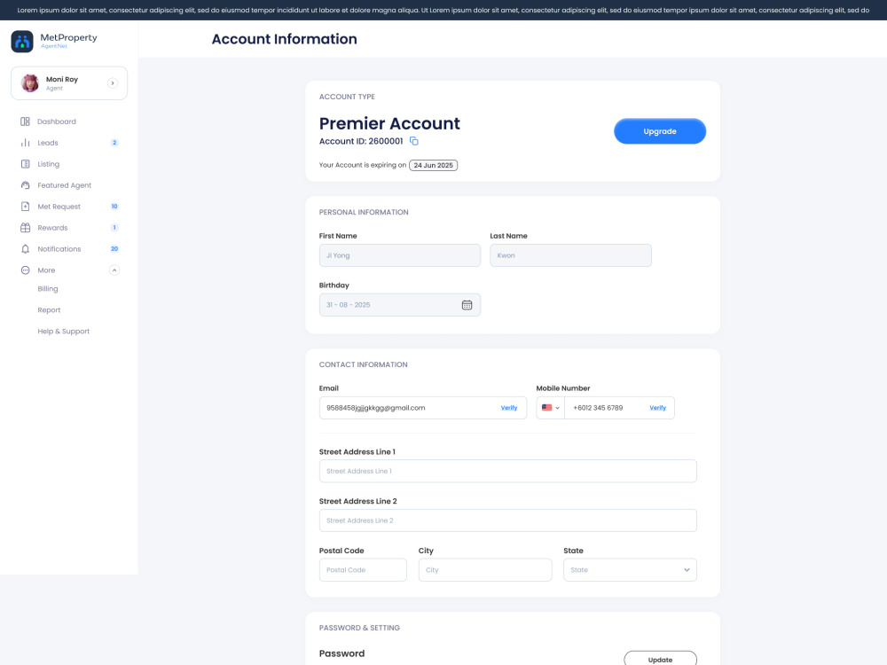Image resolution: width=887 pixels, height=665 pixels.
Task: Click the More menu label
Action: coord(46,270)
